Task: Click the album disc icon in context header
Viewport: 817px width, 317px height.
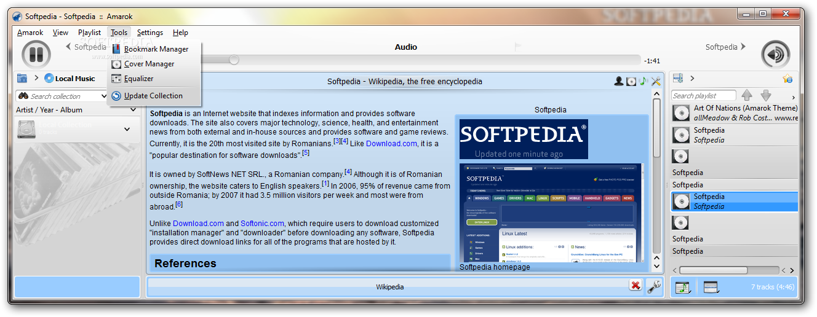Action: (x=631, y=81)
